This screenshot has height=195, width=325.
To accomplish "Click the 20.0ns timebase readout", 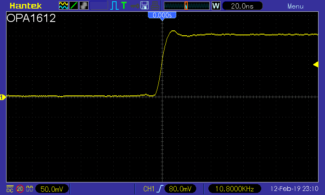I will [x=242, y=6].
